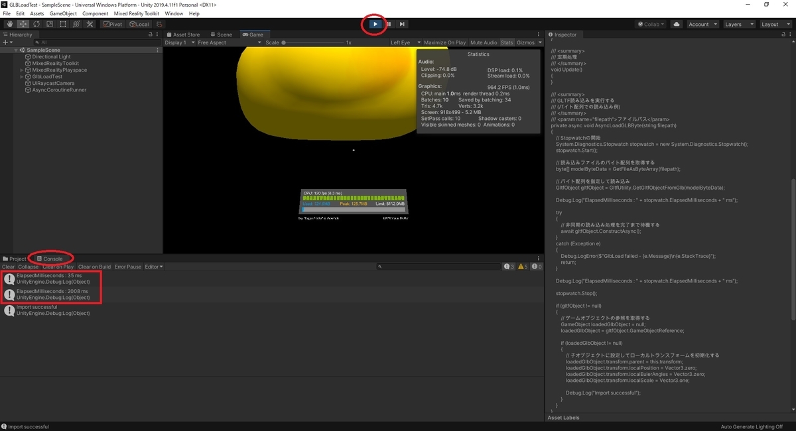This screenshot has width=796, height=431.
Task: Open the Layers dropdown
Action: pyautogui.click(x=738, y=24)
